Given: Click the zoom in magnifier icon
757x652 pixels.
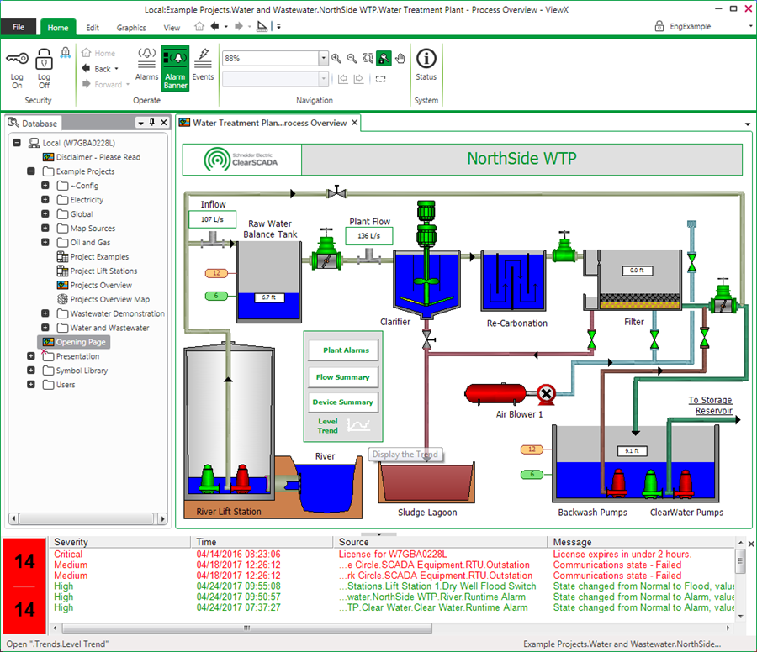Looking at the screenshot, I should point(336,58).
